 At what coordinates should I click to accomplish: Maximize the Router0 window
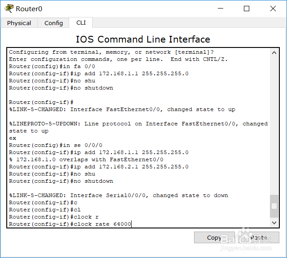[x=247, y=9]
